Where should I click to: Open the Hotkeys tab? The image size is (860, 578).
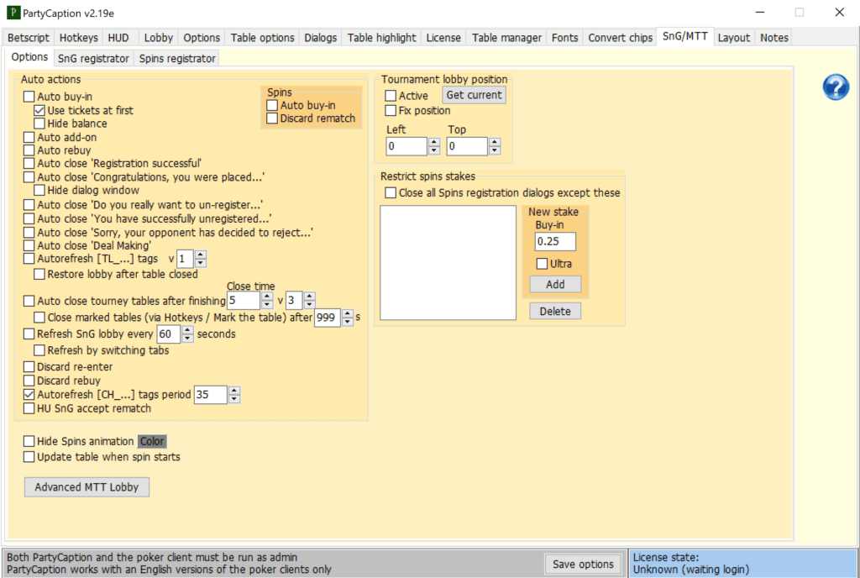[78, 38]
